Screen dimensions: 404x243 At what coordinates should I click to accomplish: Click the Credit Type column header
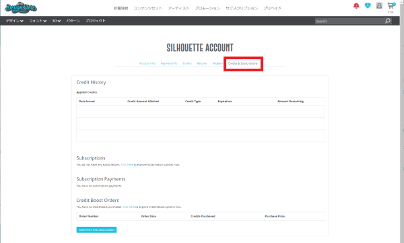(193, 102)
